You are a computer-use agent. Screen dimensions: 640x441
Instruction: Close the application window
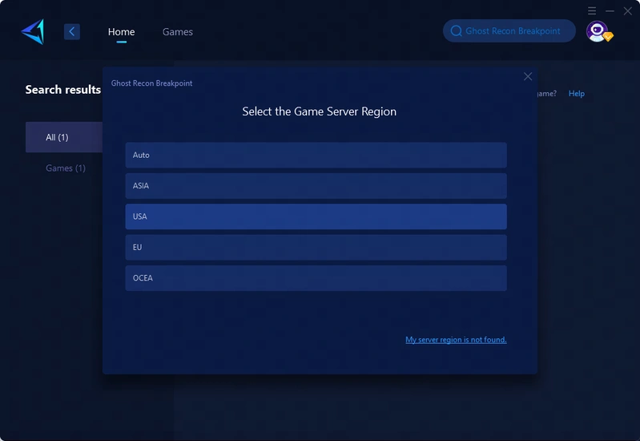(x=627, y=10)
